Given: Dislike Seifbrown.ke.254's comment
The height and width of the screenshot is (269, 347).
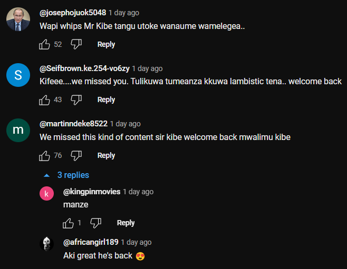Looking at the screenshot, I should click(x=76, y=99).
